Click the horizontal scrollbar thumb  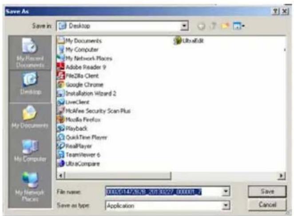pyautogui.click(x=118, y=176)
